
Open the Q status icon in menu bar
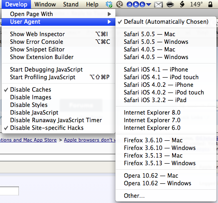pos(119,4)
